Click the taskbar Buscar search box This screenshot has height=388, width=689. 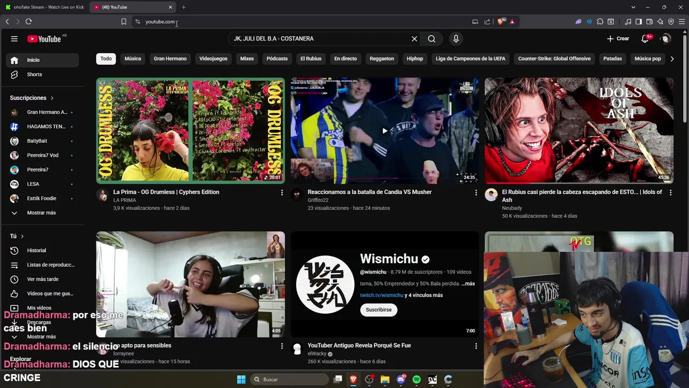[x=290, y=379]
